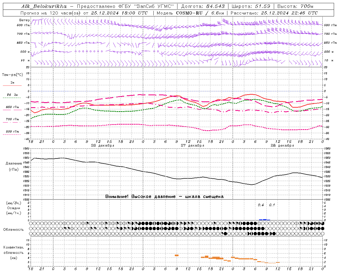Screen dimensions: 338x271
Task: Click the '(мм/3ч.)' precipitation unit label
Action: 14,203
